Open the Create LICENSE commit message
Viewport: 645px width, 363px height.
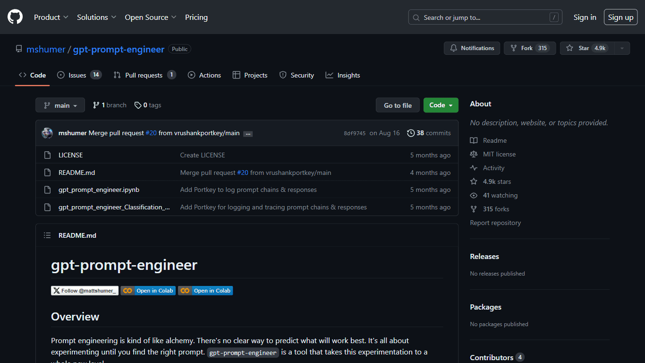203,155
